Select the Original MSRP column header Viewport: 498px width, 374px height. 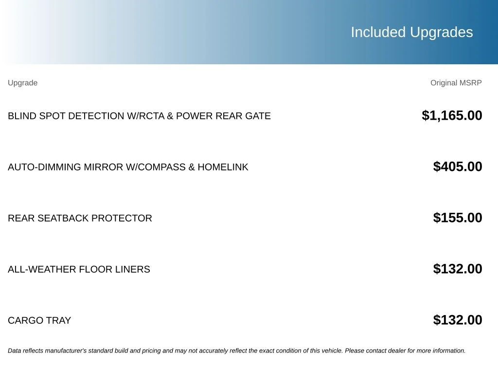456,83
